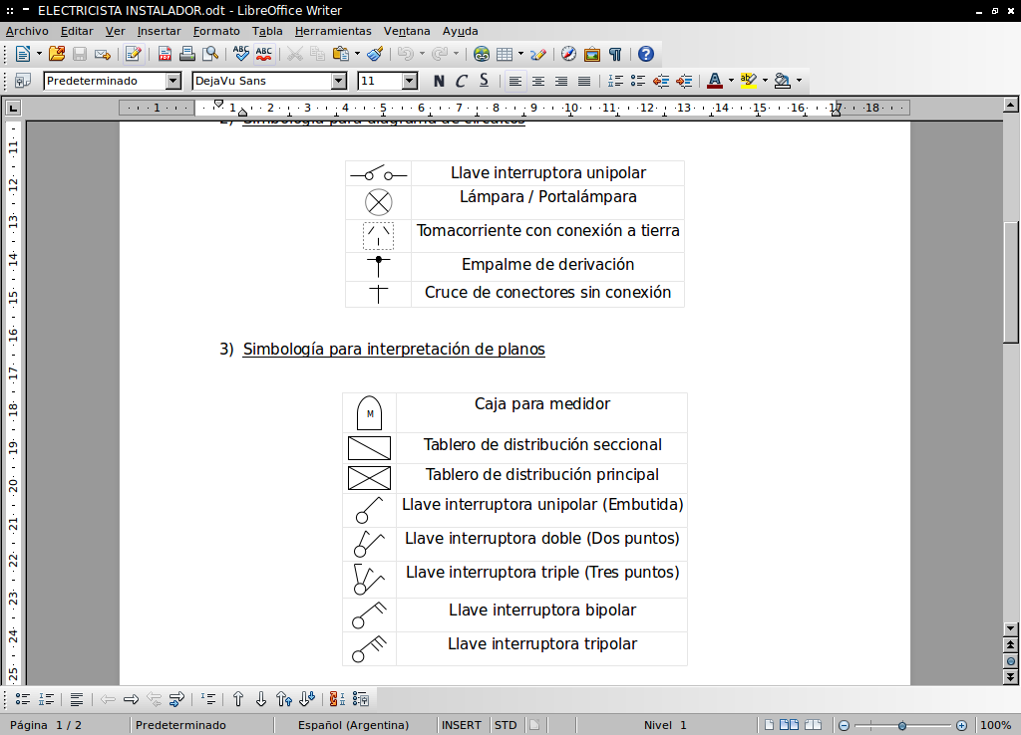This screenshot has height=735, width=1021.
Task: Send document by email icon
Action: [103, 54]
